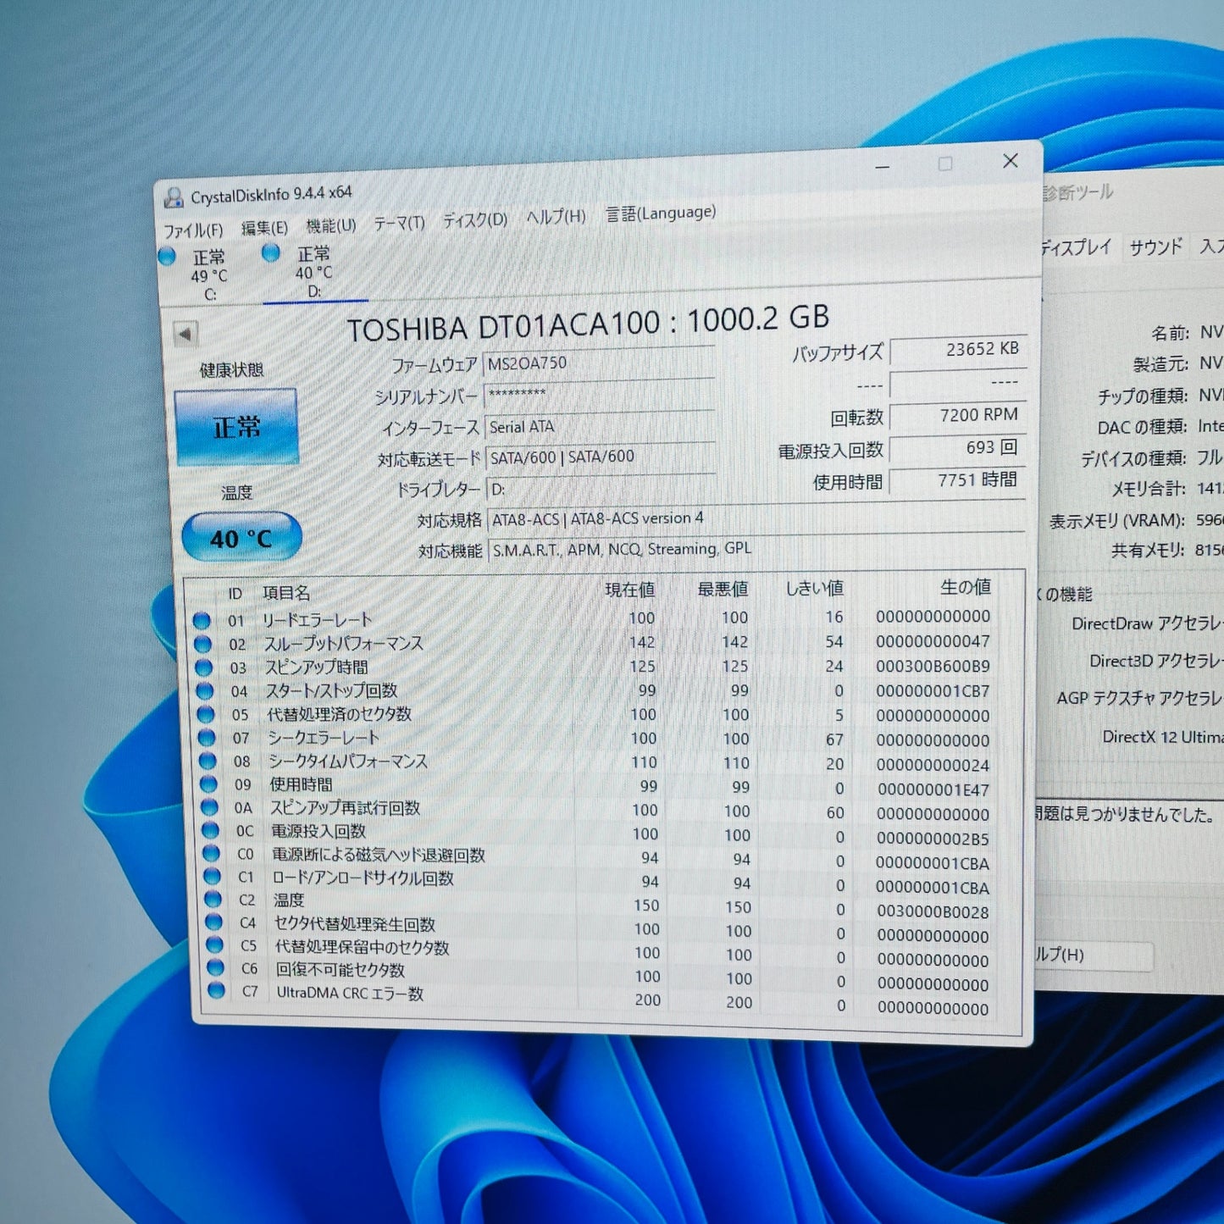Viewport: 1224px width, 1224px height.
Task: Click the CrystalDiskInfo app icon in title bar
Action: click(174, 197)
